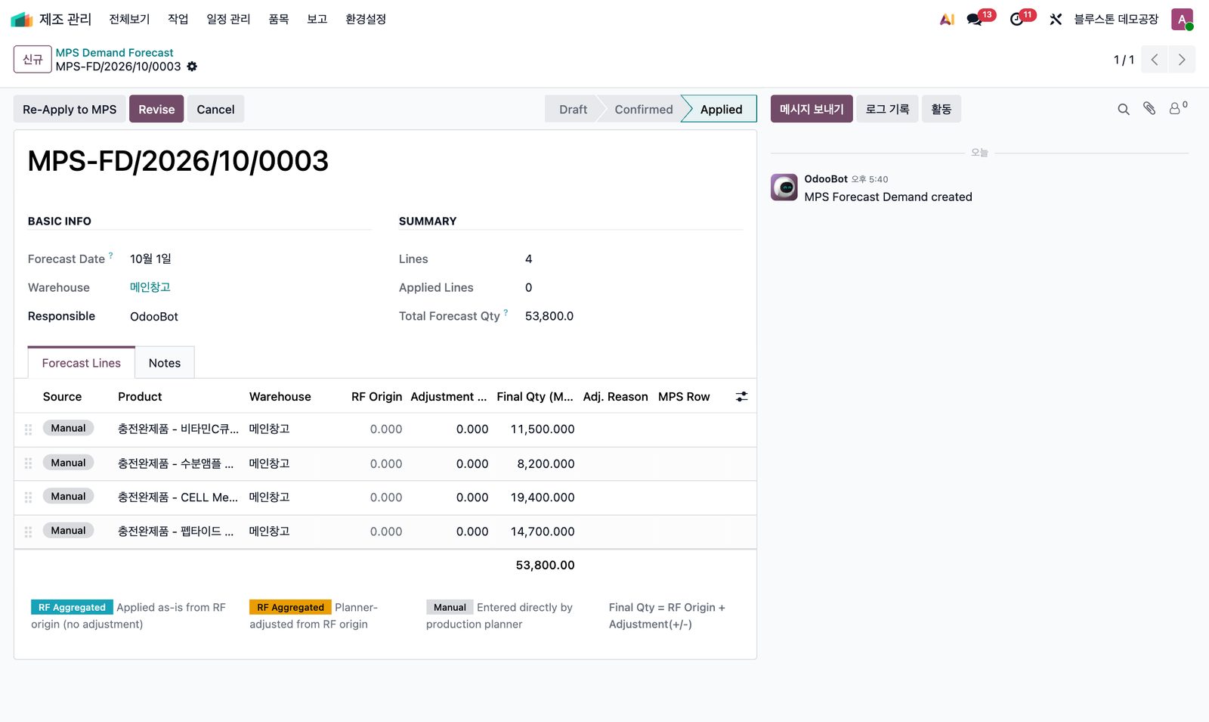The height and width of the screenshot is (722, 1209).
Task: Sort table by Product column header
Action: point(140,396)
